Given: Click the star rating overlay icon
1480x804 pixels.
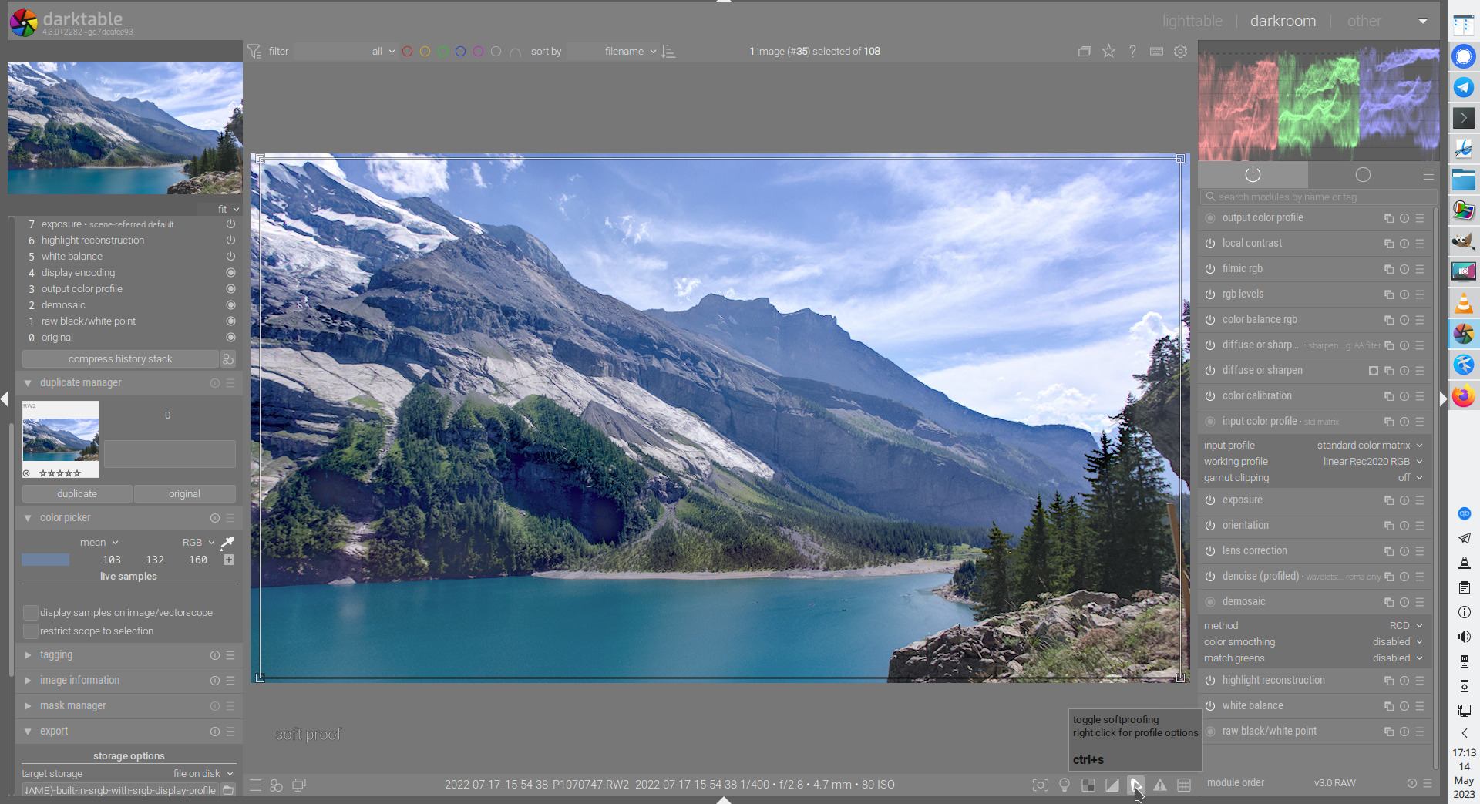Looking at the screenshot, I should coord(1108,52).
